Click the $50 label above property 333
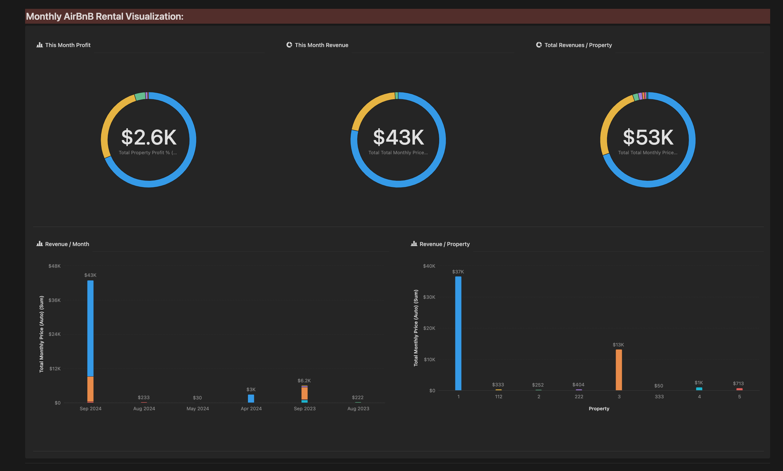Viewport: 783px width, 471px height. pos(659,386)
